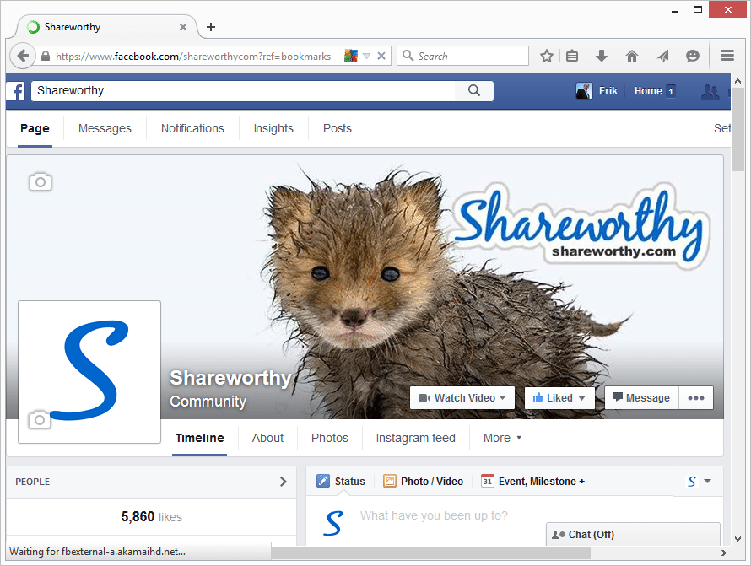Click the paper plane send icon
Image resolution: width=751 pixels, height=566 pixels.
point(662,56)
